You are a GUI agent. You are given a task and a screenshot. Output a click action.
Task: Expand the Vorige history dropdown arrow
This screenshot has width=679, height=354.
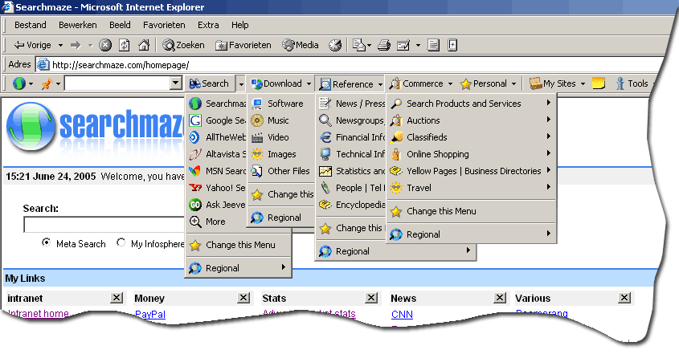click(x=60, y=45)
